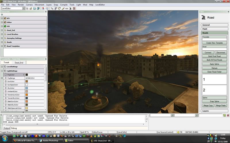Click the Connect road button

click(208, 53)
